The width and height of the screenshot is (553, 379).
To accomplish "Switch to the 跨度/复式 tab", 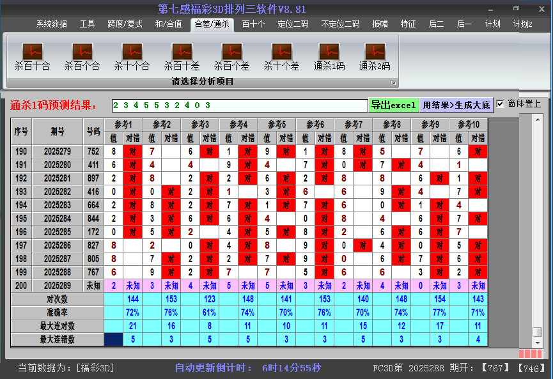I will pos(125,24).
